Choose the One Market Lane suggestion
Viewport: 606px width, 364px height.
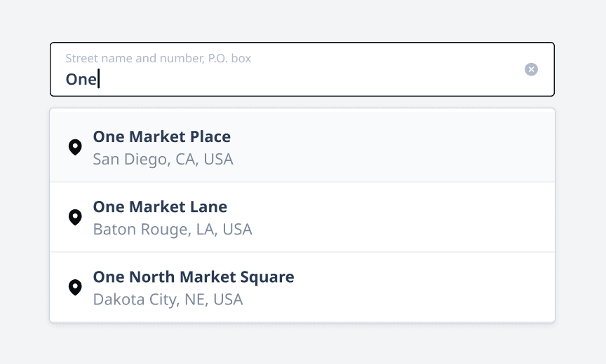coord(302,217)
